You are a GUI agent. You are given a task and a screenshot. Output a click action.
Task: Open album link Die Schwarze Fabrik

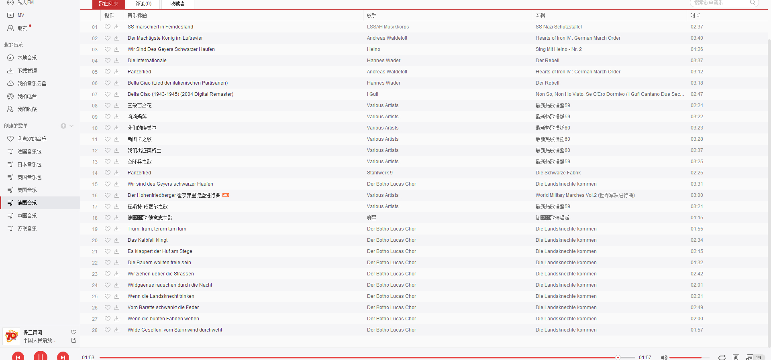tap(558, 173)
